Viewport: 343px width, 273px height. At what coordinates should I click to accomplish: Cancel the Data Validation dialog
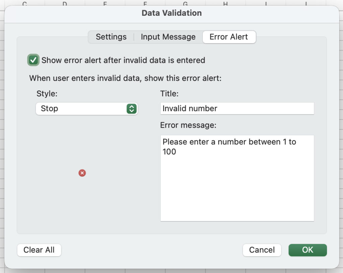pyautogui.click(x=262, y=250)
